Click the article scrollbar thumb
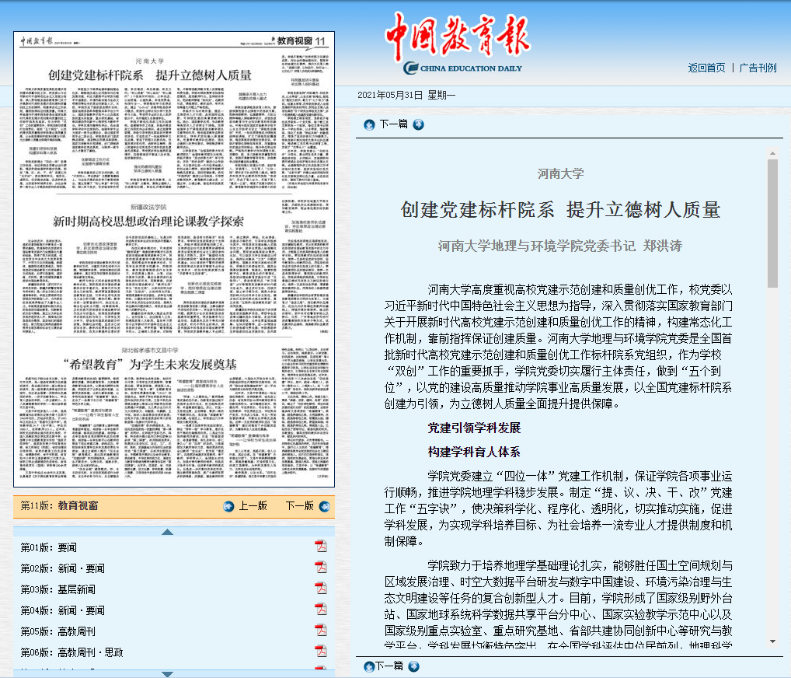Screen dimensions: 791x678 click(x=772, y=223)
